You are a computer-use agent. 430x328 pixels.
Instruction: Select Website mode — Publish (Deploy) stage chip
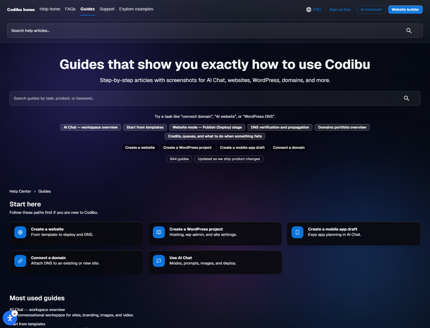click(207, 127)
